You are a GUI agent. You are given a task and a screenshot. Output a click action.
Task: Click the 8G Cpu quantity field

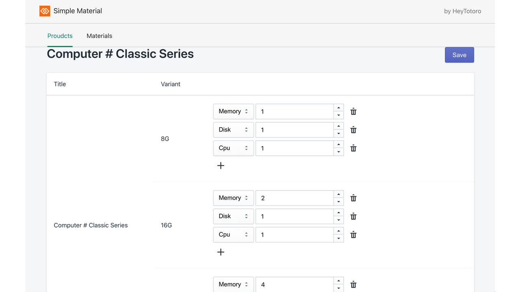295,148
